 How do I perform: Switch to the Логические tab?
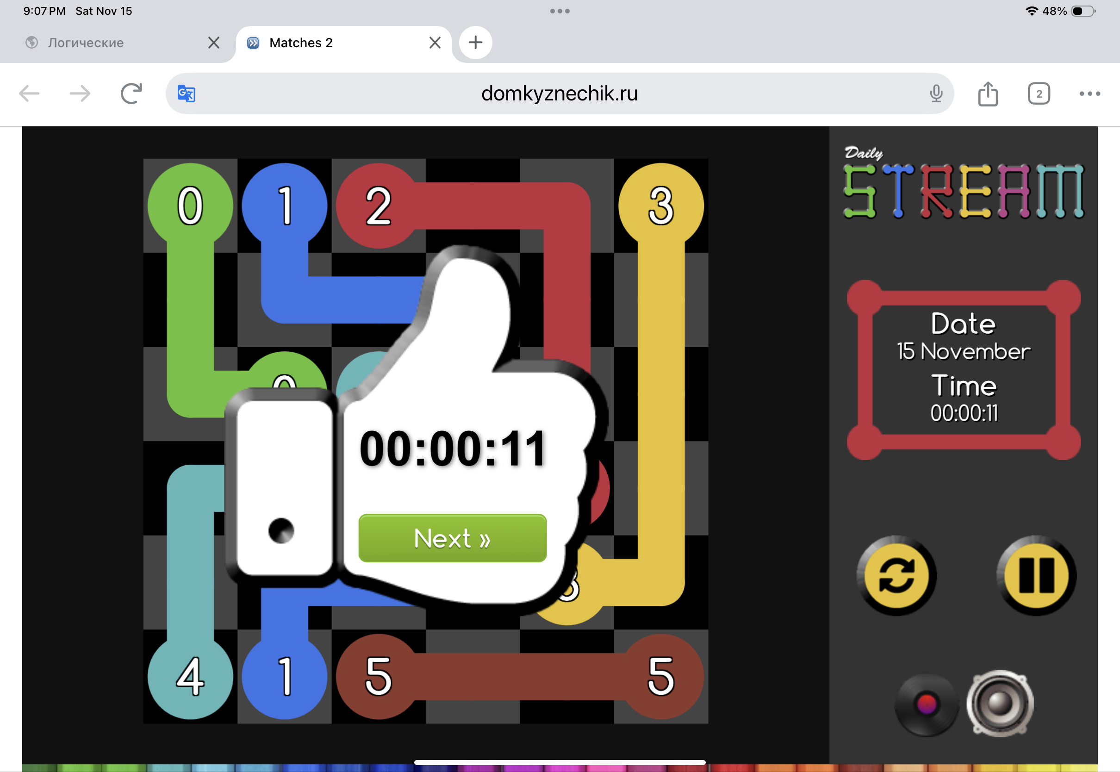(x=86, y=43)
